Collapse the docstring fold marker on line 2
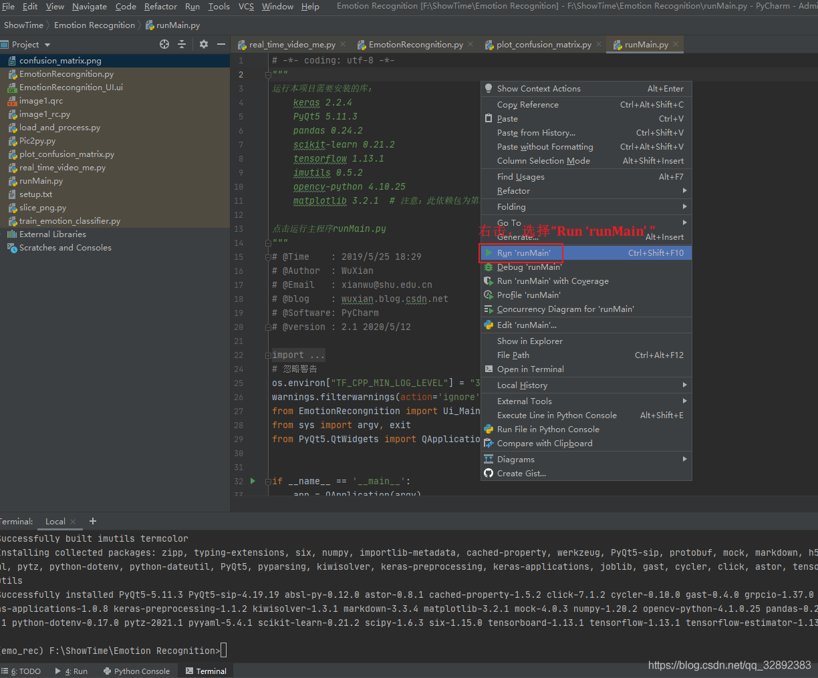The image size is (818, 678). click(x=268, y=74)
